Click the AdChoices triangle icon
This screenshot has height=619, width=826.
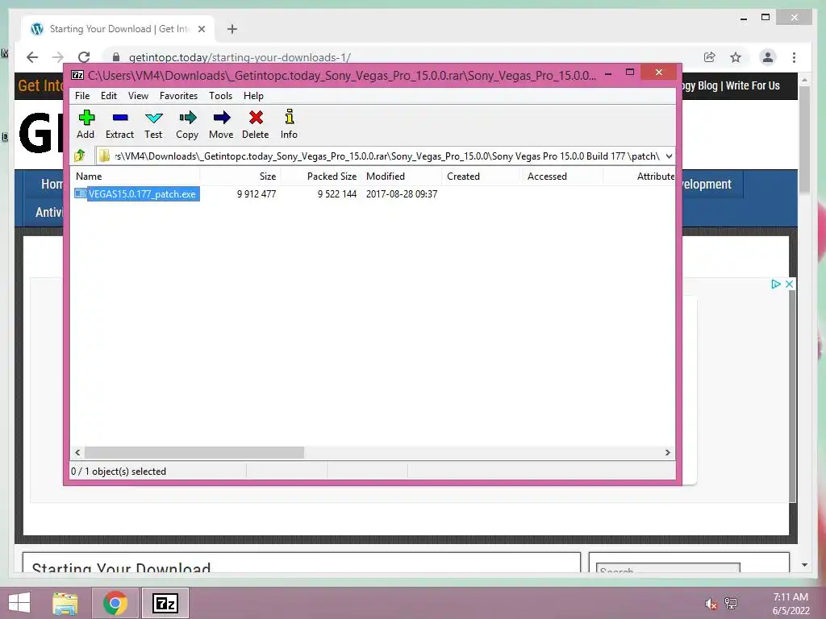775,285
